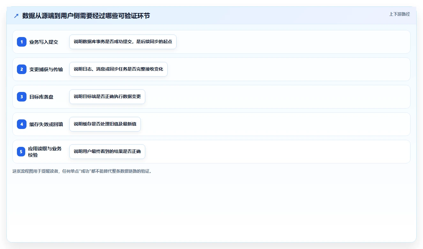Image resolution: width=423 pixels, height=249 pixels.
Task: Open the note 说明缓存是否处理旧值及最新值
Action: tap(105, 124)
